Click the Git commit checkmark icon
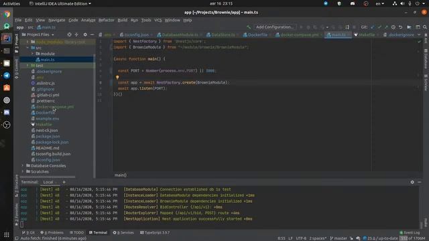Viewport: 429px width, 241px height. pyautogui.click(x=379, y=27)
